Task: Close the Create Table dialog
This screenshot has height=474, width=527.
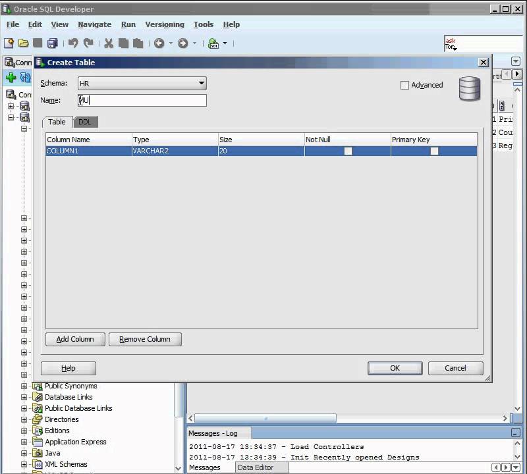Action: (484, 62)
